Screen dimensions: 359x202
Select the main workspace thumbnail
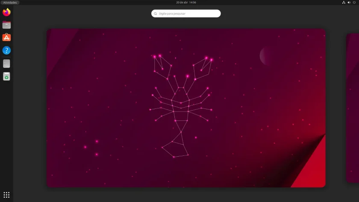(186, 108)
